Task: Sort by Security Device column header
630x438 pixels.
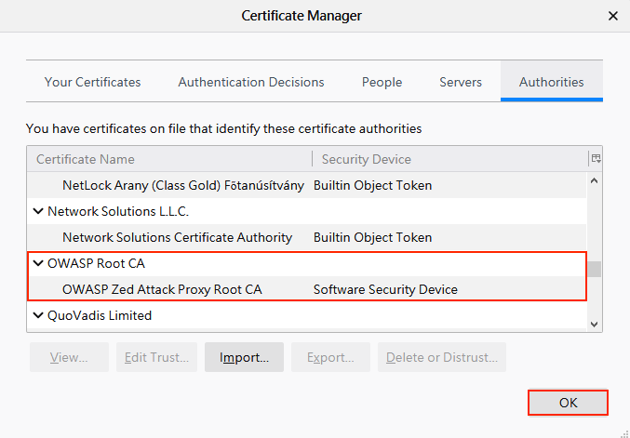Action: [447, 159]
